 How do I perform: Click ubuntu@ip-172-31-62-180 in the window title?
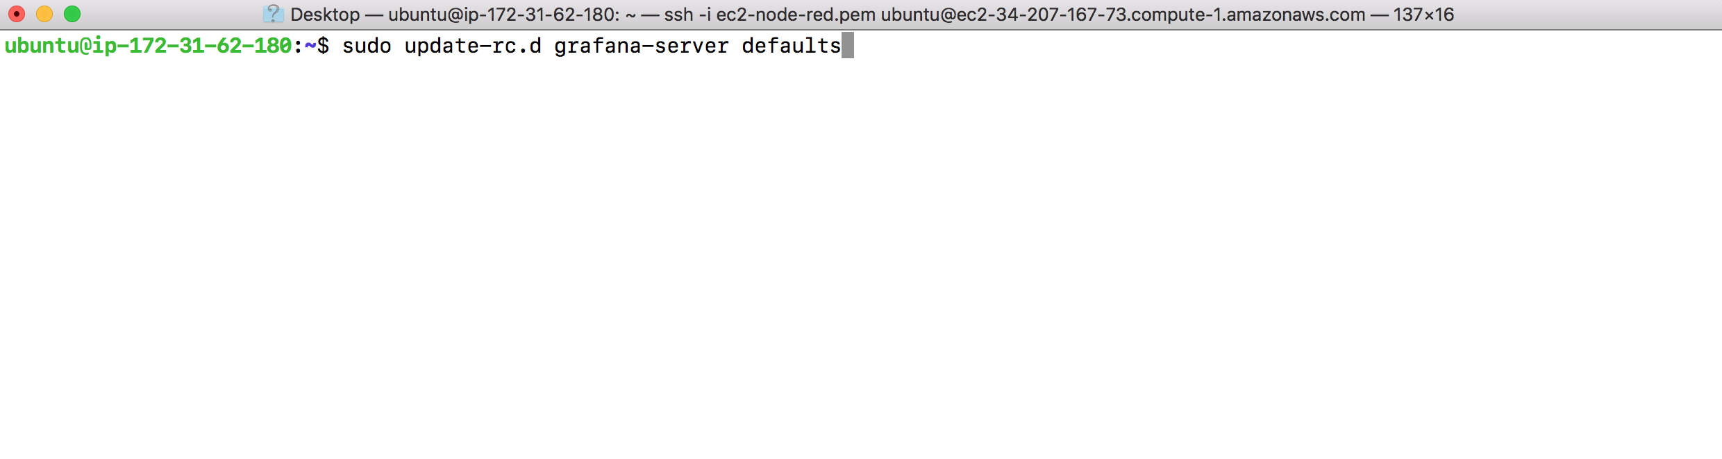coord(501,15)
